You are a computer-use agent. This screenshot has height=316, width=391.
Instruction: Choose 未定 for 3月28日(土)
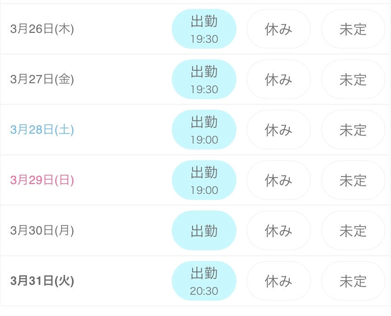point(353,129)
